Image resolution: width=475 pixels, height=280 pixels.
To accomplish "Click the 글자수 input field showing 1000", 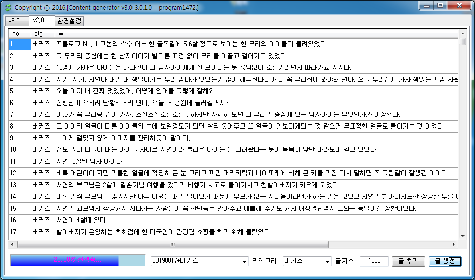I will pyautogui.click(x=374, y=261).
